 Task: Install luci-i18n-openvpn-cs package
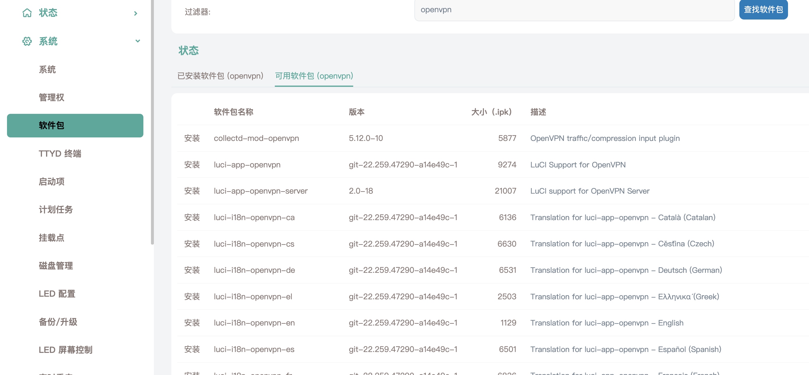tap(192, 243)
